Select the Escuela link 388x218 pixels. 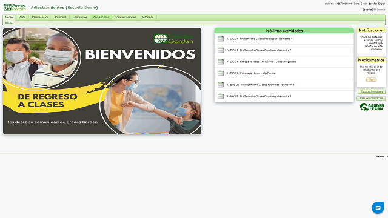(x=367, y=10)
